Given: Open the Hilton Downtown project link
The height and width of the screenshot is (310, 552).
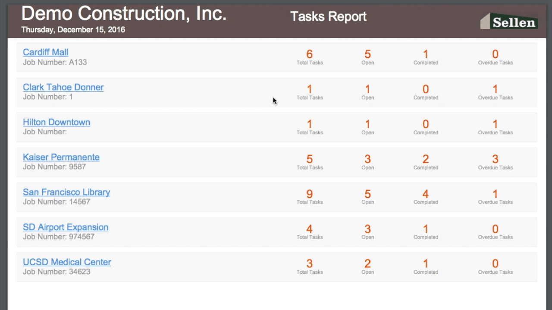Looking at the screenshot, I should [x=56, y=122].
